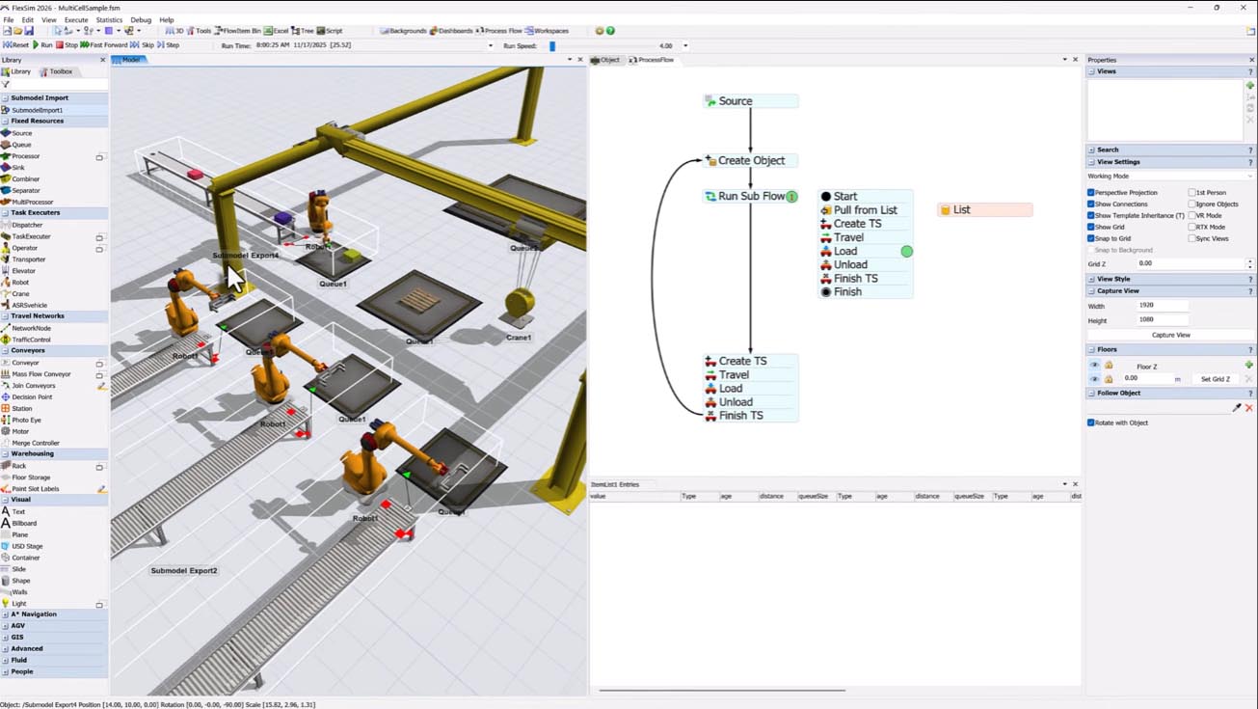
Task: Click the Capture View button
Action: (x=1170, y=335)
